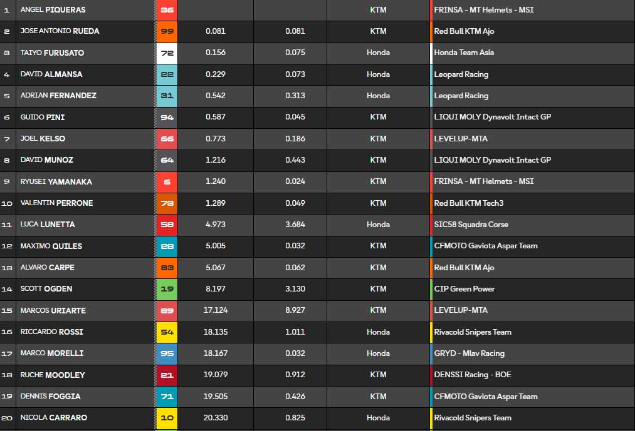Image resolution: width=635 pixels, height=431 pixels.
Task: Open rider Jose Antonio Rueda
Action: pos(60,31)
